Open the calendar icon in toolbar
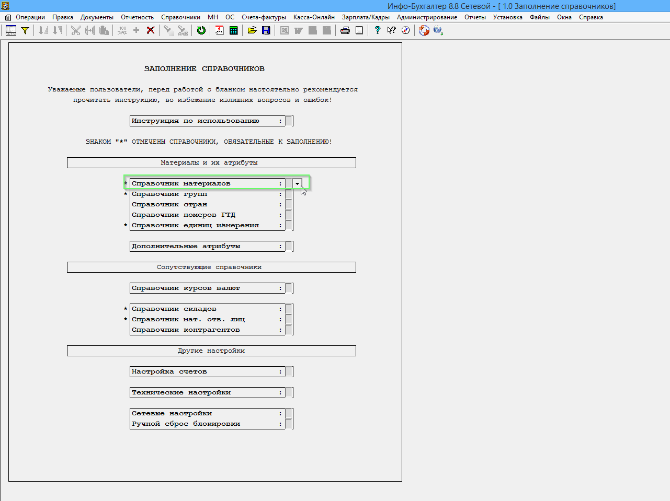This screenshot has width=670, height=501. pos(220,30)
